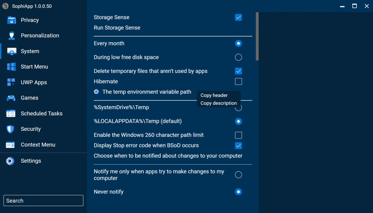
Task: Disable Stop error code display on BSoD
Action: tap(238, 145)
